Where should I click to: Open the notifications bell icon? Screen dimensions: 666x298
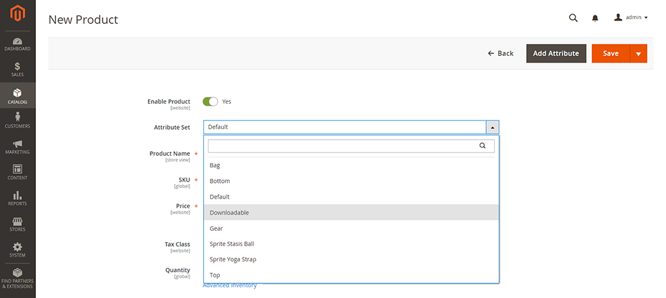(595, 18)
